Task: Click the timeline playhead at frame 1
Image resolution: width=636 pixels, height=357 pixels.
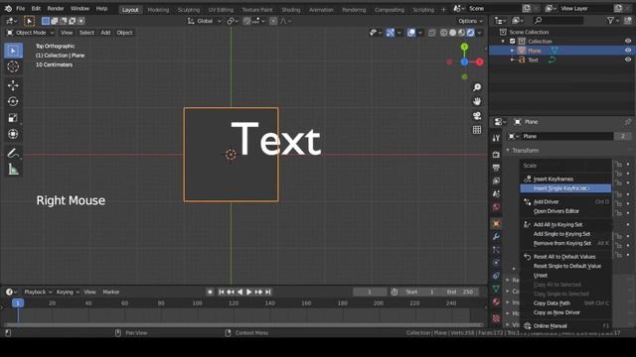Action: point(18,303)
